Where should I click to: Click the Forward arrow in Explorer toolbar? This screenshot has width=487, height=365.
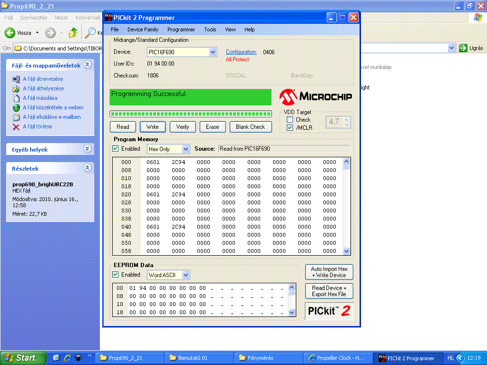pos(50,33)
